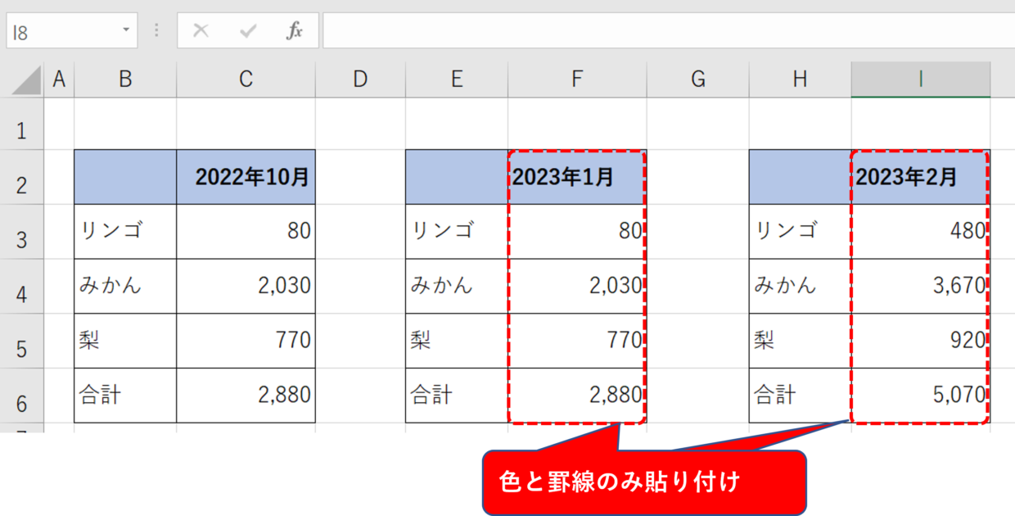
Task: Select column I header
Action: pos(921,79)
